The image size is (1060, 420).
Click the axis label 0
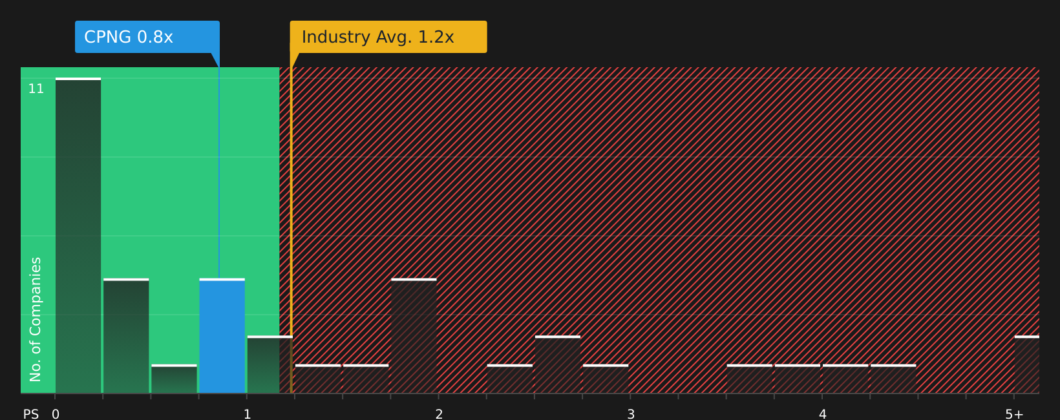click(56, 414)
